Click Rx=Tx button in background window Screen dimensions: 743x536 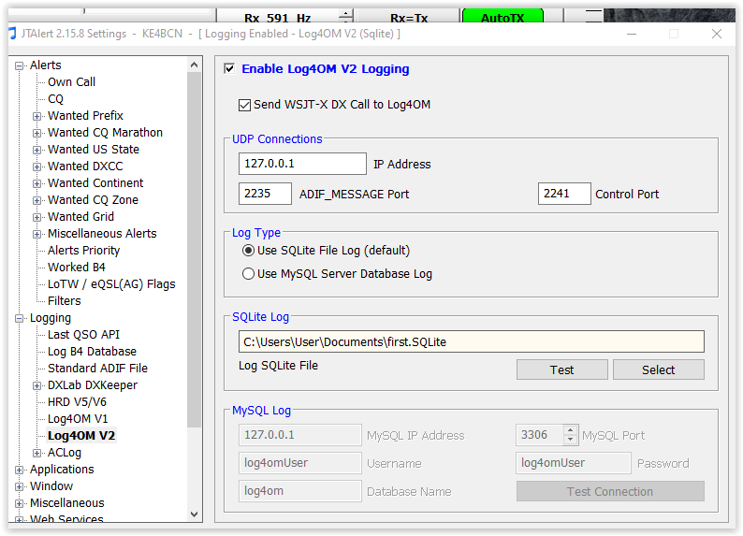point(409,17)
